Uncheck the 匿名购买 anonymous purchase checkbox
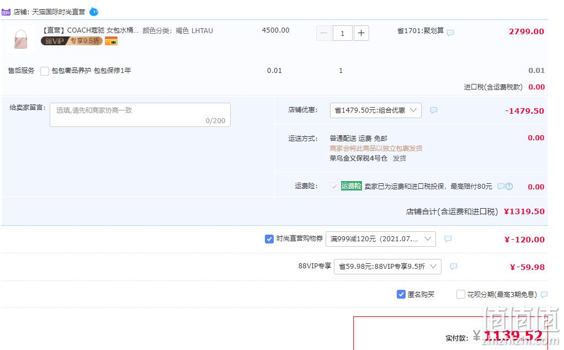Viewport: 564px width, 350px height. (401, 294)
